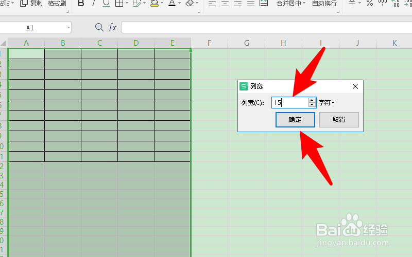This screenshot has height=257, width=412.
Task: Apply cell borders button
Action: (119, 3)
